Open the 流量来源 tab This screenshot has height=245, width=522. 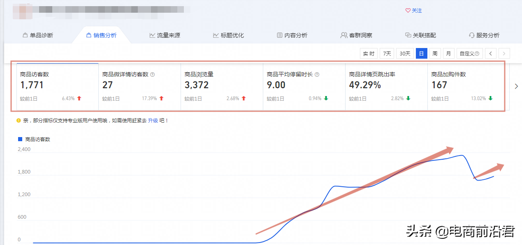pyautogui.click(x=165, y=35)
